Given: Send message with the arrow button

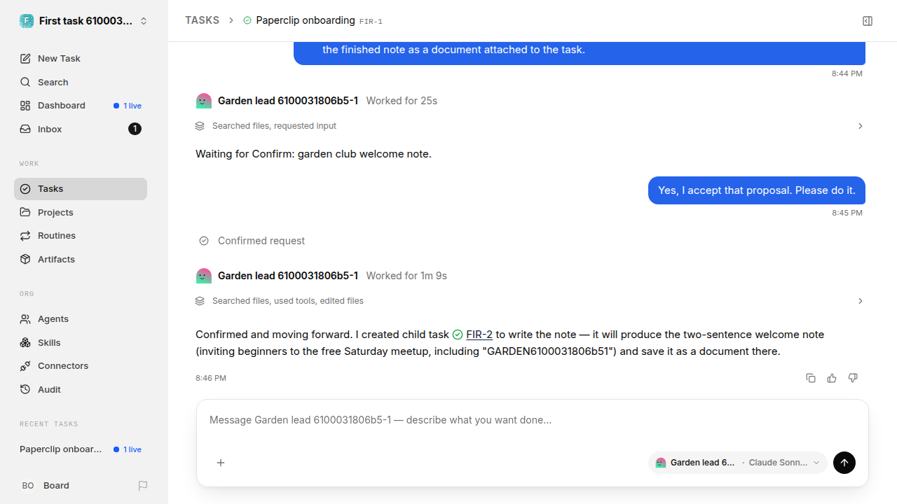Looking at the screenshot, I should 844,463.
